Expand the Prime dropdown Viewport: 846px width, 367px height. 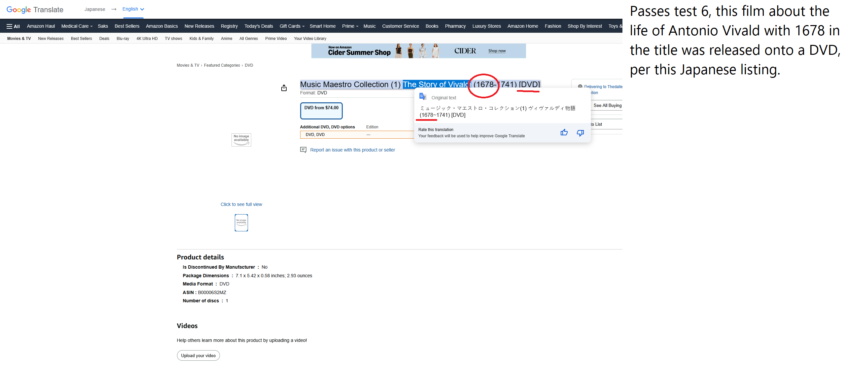[x=350, y=26]
